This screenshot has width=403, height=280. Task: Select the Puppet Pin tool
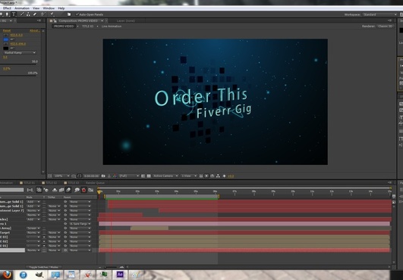(x=52, y=14)
